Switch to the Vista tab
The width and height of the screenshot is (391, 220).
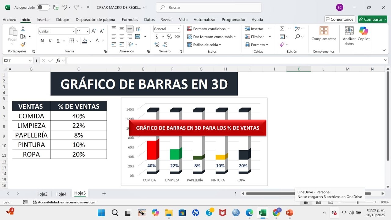tap(183, 20)
